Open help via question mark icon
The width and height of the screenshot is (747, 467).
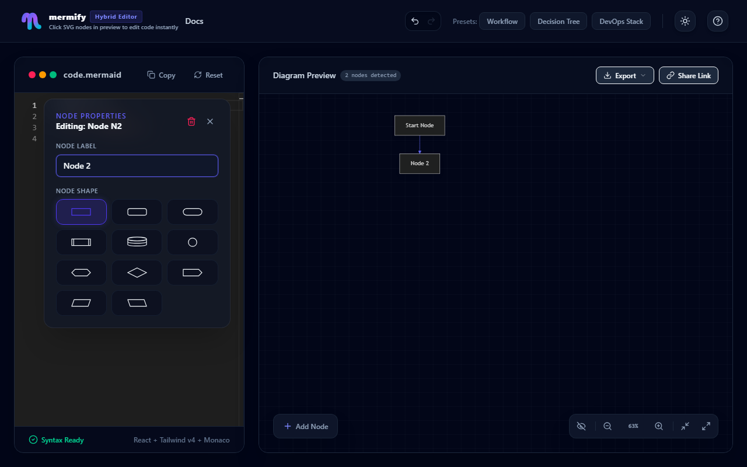(718, 22)
